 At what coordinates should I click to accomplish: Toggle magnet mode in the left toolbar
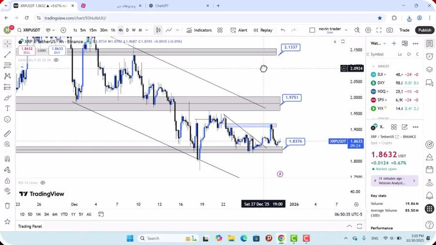pos(7,159)
